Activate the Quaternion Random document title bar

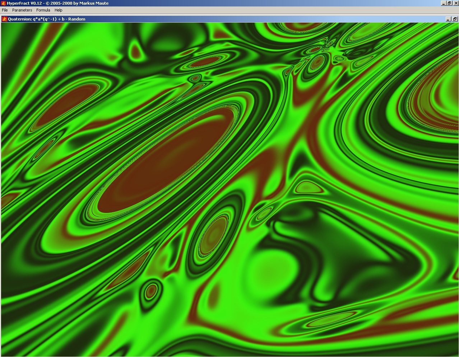pyautogui.click(x=215, y=19)
